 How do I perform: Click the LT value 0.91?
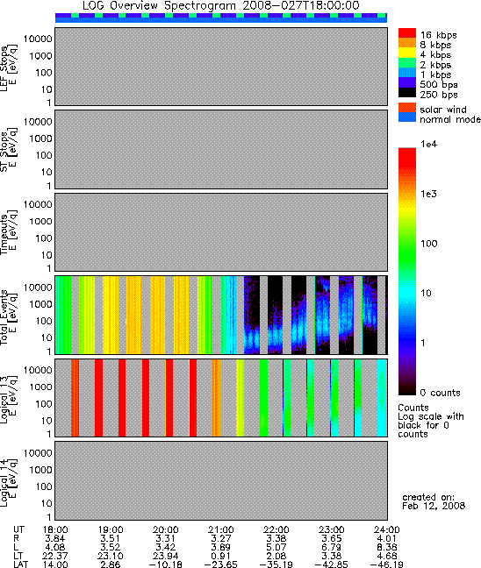coord(221,556)
